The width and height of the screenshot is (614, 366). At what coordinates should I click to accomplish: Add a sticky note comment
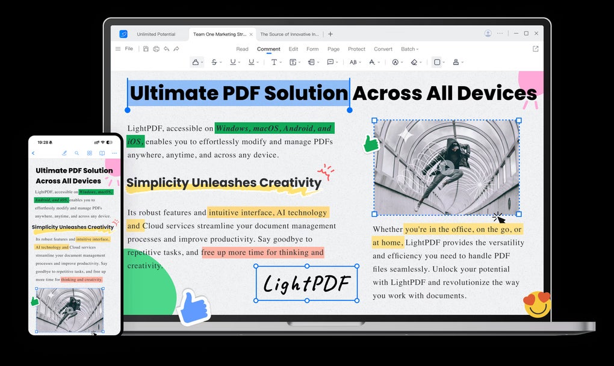[x=330, y=62]
